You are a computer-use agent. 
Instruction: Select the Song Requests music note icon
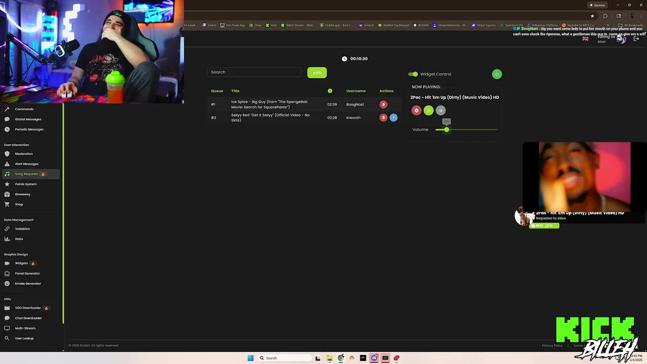(7, 174)
